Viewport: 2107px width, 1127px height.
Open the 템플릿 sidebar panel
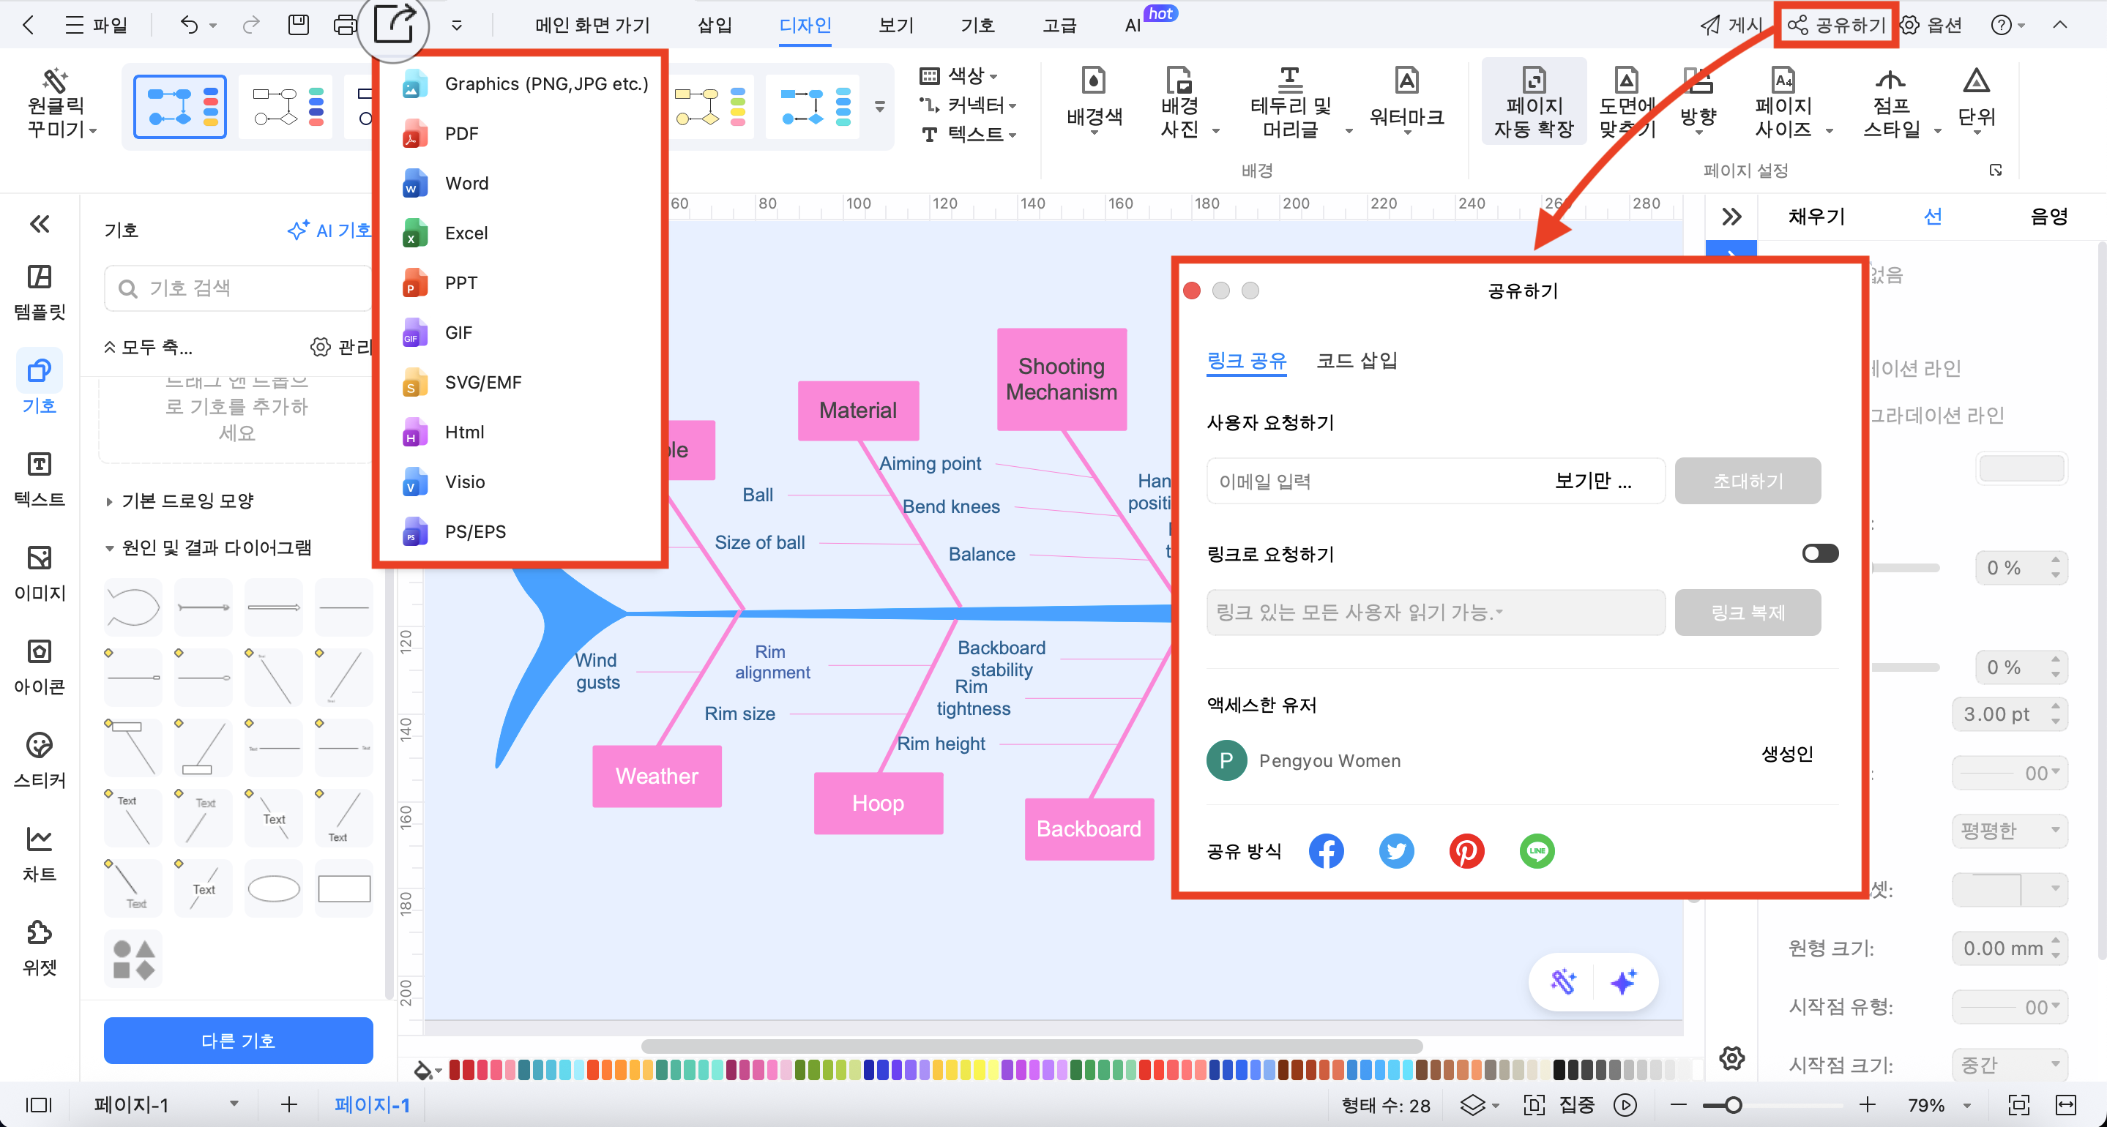[x=40, y=292]
